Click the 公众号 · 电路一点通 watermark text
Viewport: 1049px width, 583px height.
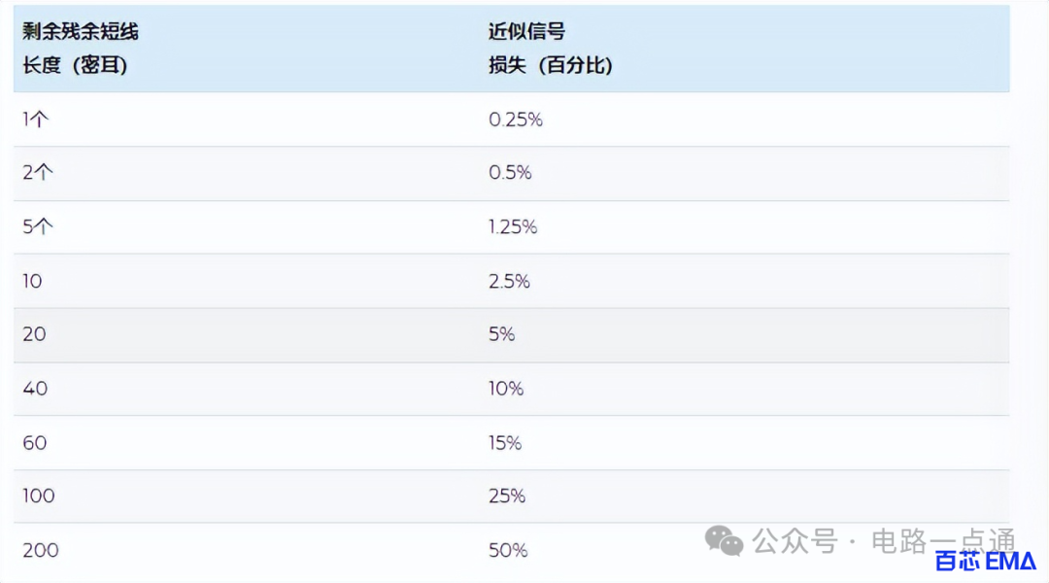coord(884,541)
